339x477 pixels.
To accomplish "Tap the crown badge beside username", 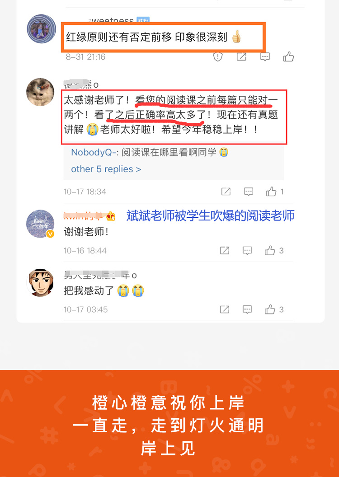I will 111,217.
